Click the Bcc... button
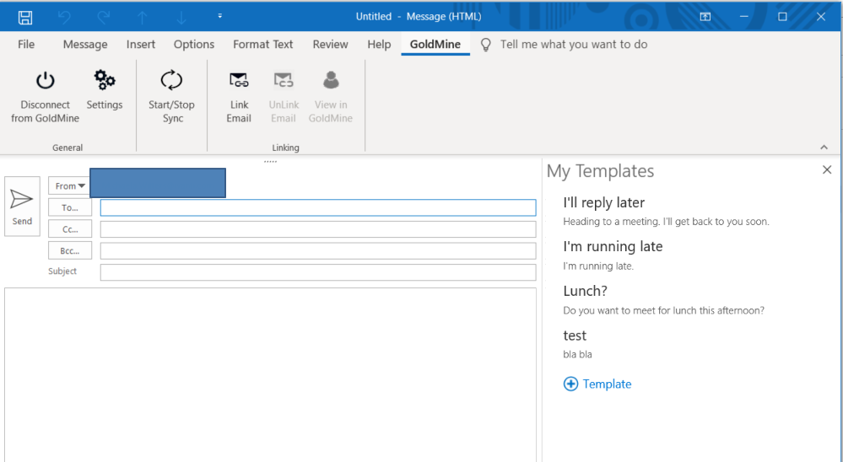This screenshot has width=843, height=462. tap(70, 251)
